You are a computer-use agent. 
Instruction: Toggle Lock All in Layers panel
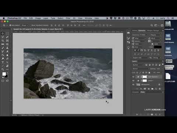click(149, 72)
